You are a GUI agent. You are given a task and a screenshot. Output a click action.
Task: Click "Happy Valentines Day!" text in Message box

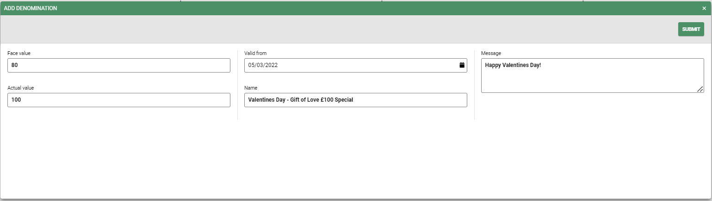(513, 65)
